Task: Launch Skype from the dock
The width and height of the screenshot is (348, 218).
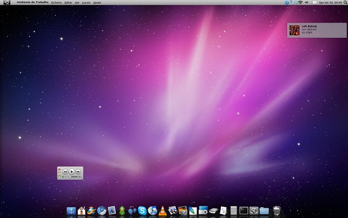Action: pos(142,211)
